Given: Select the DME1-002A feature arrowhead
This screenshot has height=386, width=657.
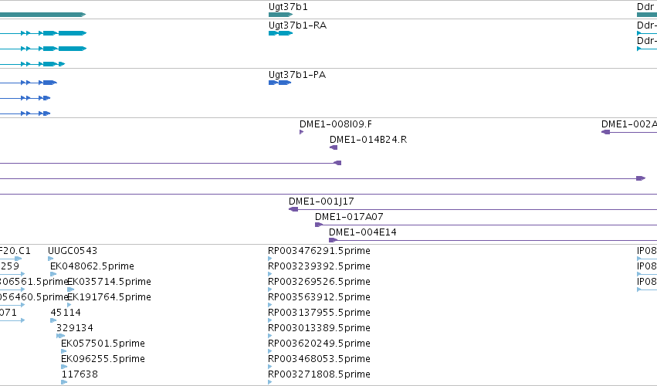Looking at the screenshot, I should [605, 132].
